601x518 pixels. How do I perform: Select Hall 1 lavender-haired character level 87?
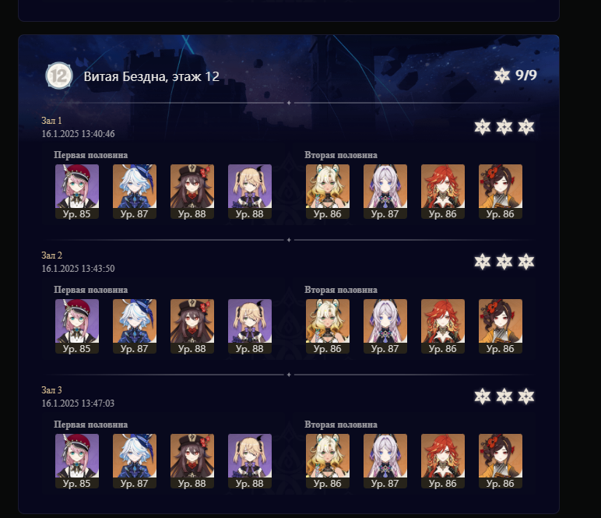coord(385,192)
